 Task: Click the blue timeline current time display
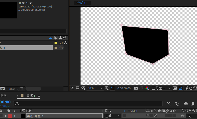pyautogui.click(x=5, y=102)
